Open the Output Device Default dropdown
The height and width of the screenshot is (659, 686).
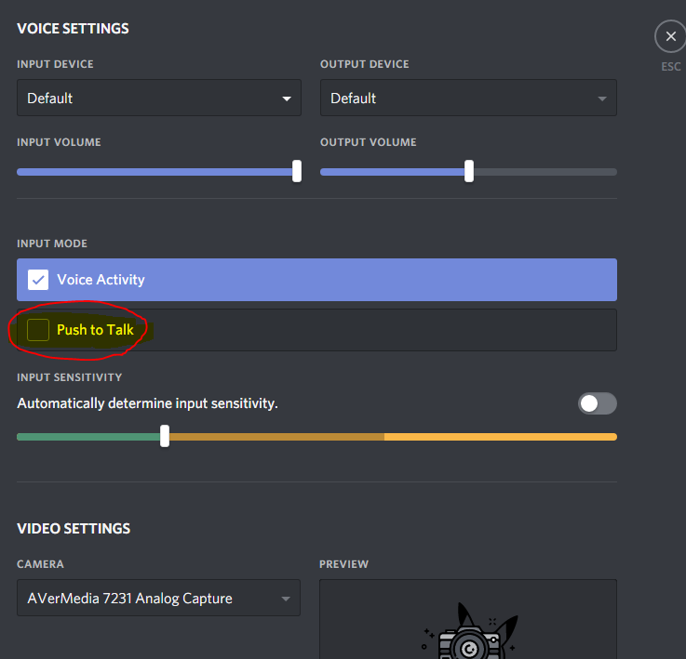click(x=468, y=98)
